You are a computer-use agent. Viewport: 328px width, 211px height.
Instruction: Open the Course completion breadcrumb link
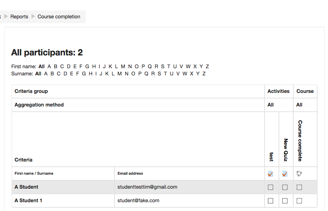[59, 16]
